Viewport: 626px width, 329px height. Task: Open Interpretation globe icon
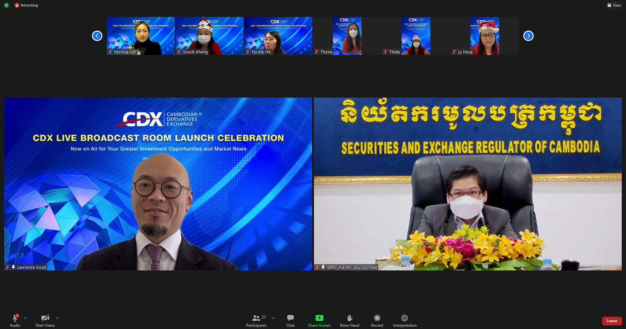pyautogui.click(x=405, y=318)
